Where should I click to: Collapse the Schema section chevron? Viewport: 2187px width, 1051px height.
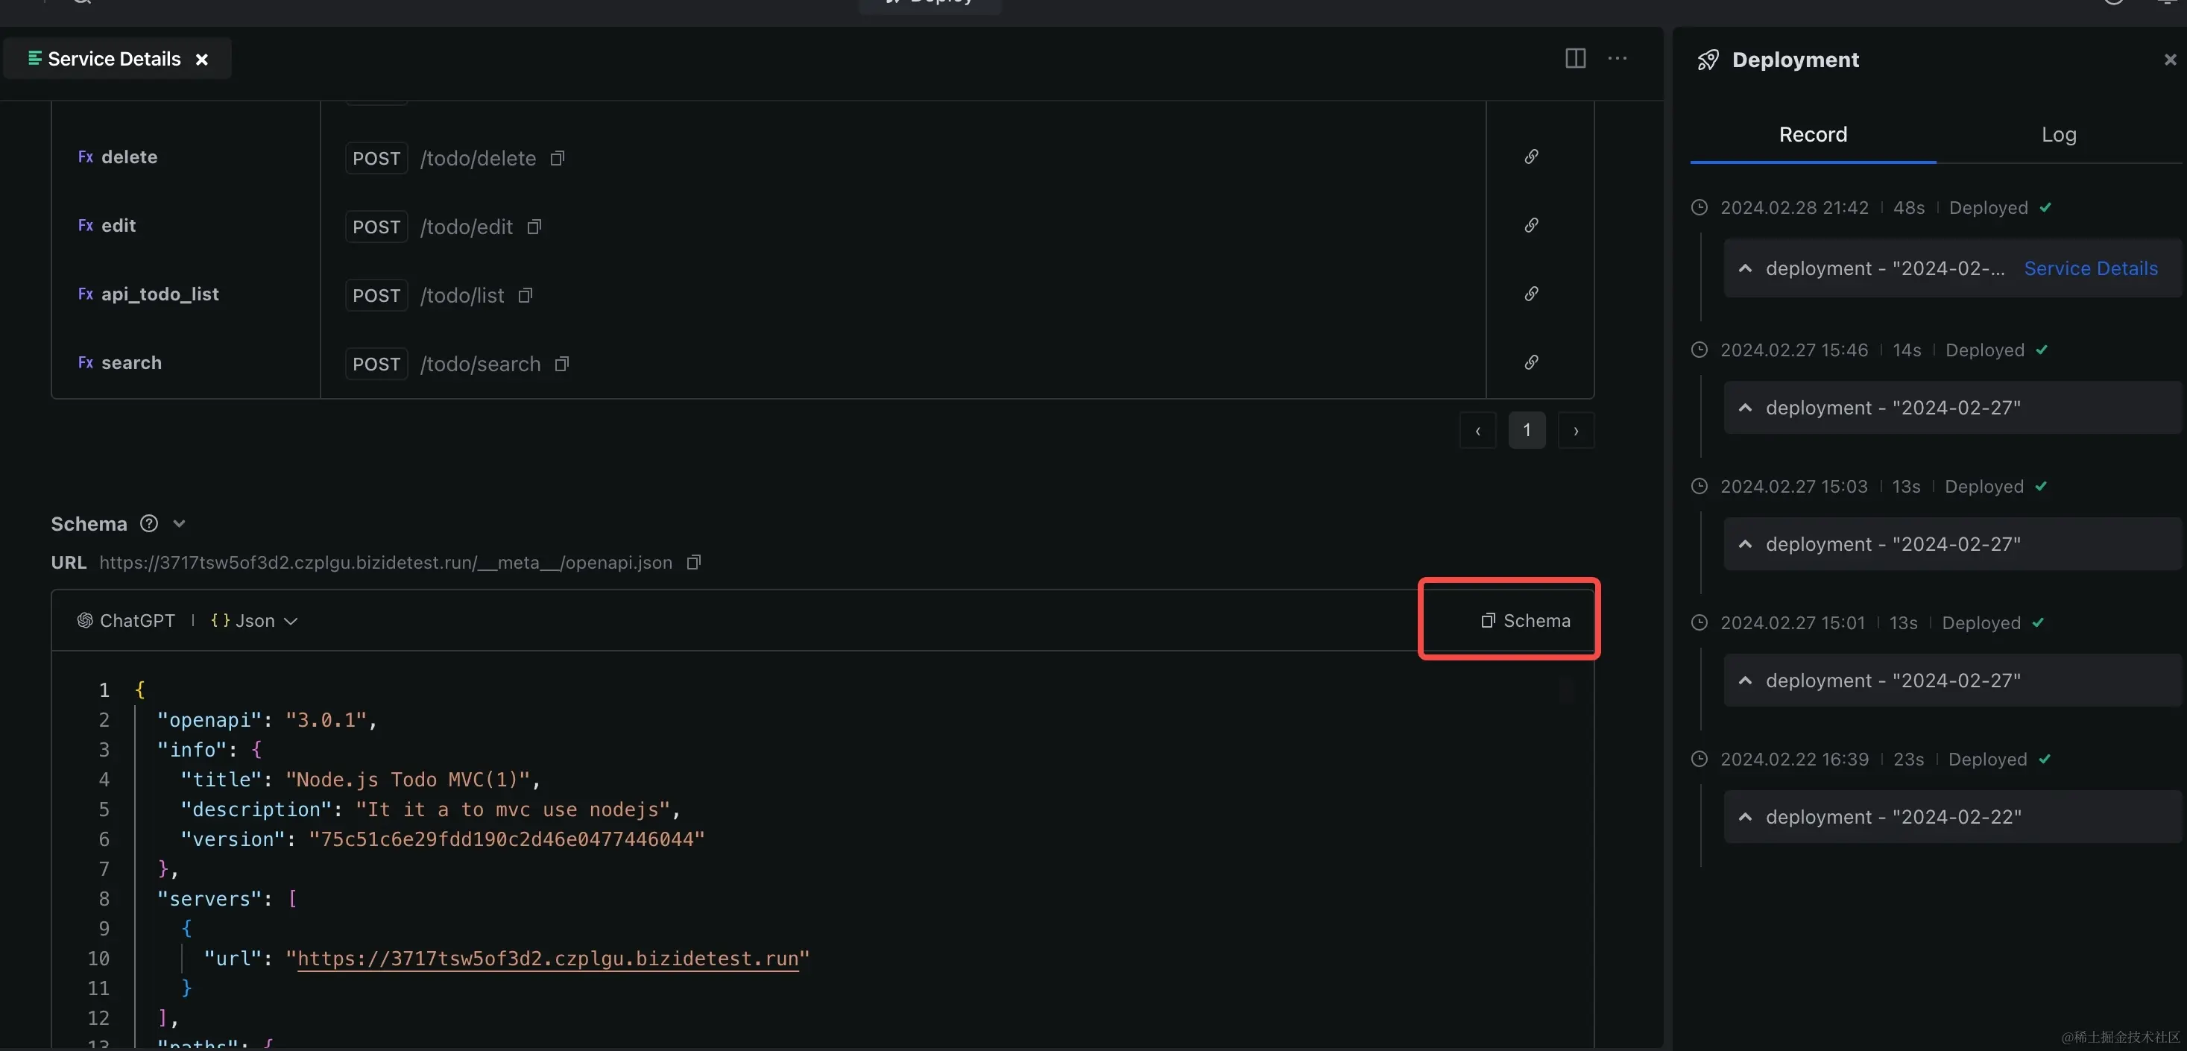180,523
